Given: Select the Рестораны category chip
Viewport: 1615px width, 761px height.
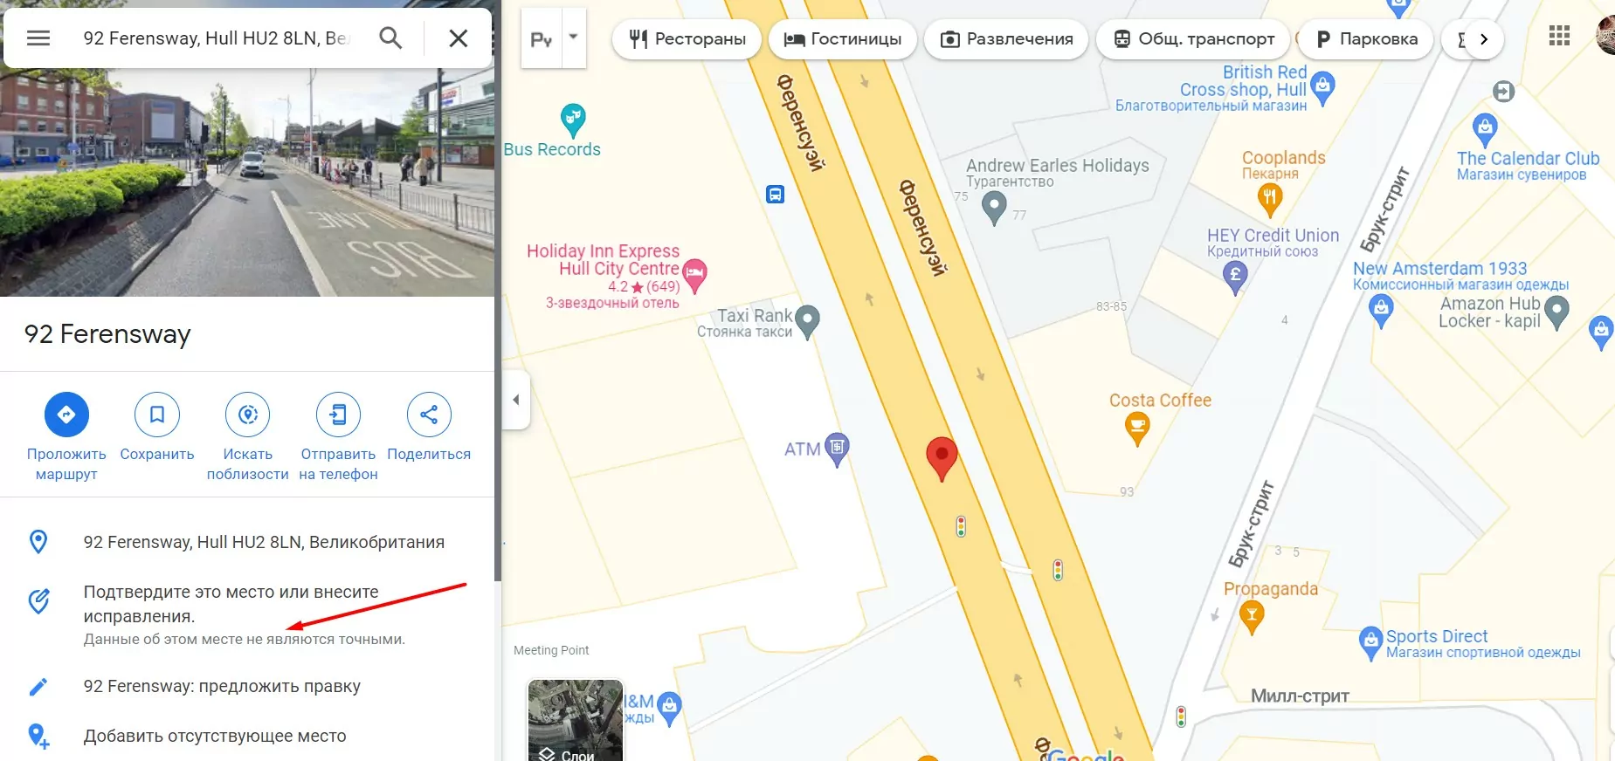Looking at the screenshot, I should click(687, 39).
